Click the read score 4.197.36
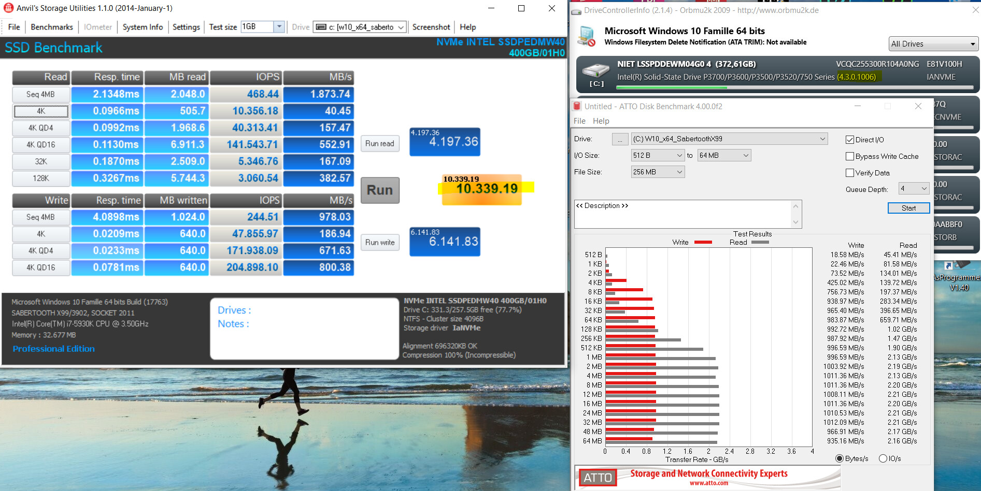Image resolution: width=981 pixels, height=491 pixels. tap(445, 142)
